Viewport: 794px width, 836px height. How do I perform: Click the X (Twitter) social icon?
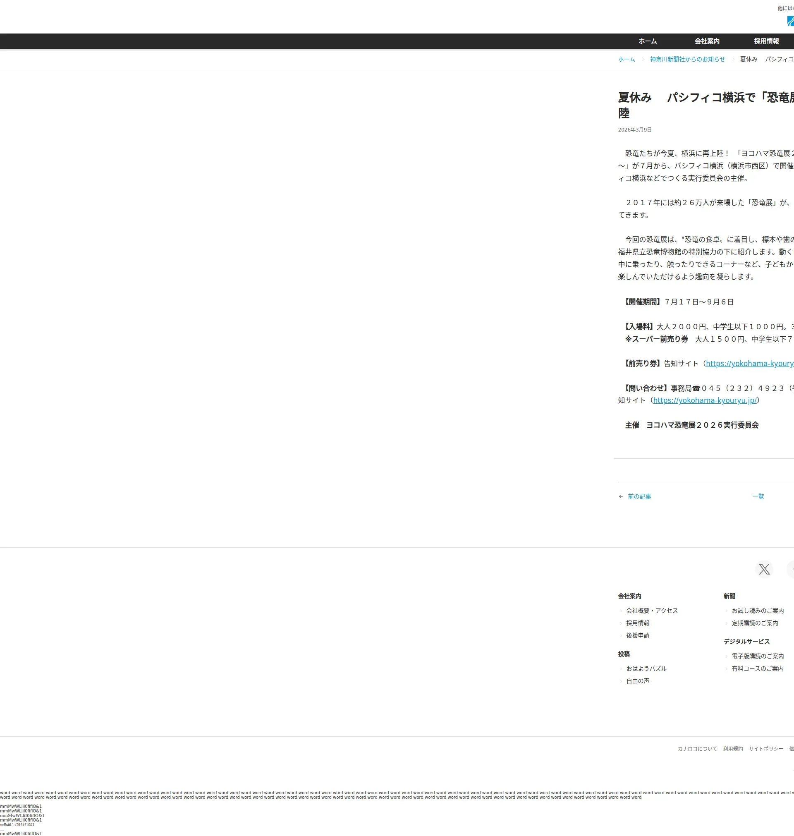point(764,569)
